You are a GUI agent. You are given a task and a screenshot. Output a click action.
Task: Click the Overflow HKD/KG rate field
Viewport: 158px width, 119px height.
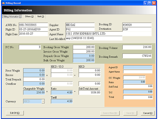(x=62, y=84)
